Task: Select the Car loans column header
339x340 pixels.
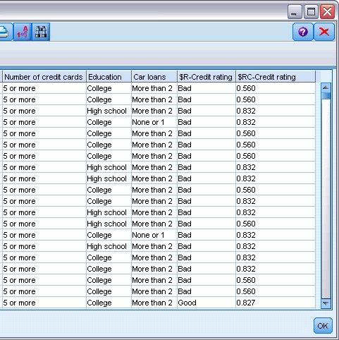Action: click(x=154, y=77)
